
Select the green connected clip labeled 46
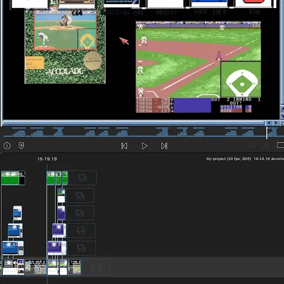click(13, 177)
